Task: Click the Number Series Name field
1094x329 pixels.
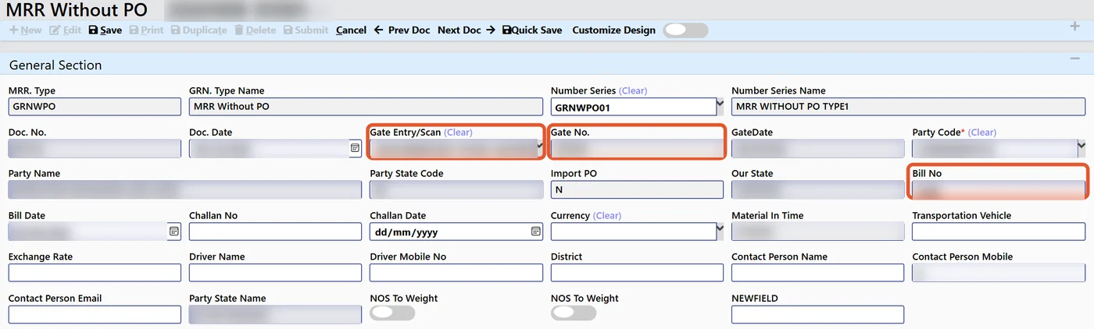Action: (908, 107)
